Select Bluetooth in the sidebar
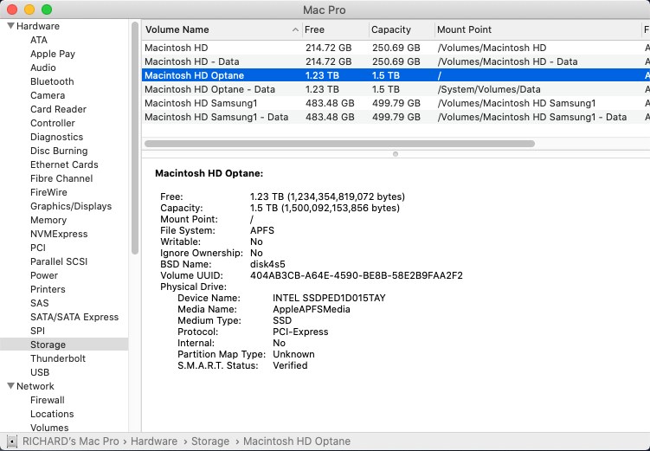 pos(52,81)
